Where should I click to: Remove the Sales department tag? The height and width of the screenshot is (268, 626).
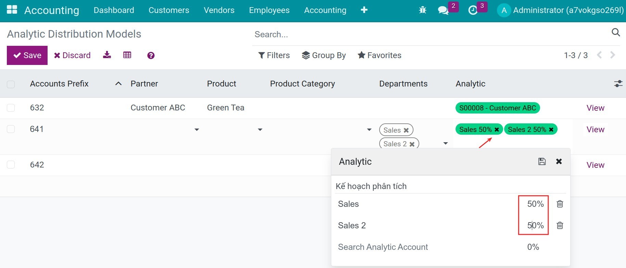point(406,130)
